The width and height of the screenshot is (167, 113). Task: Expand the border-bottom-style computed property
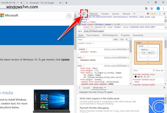point(134,79)
